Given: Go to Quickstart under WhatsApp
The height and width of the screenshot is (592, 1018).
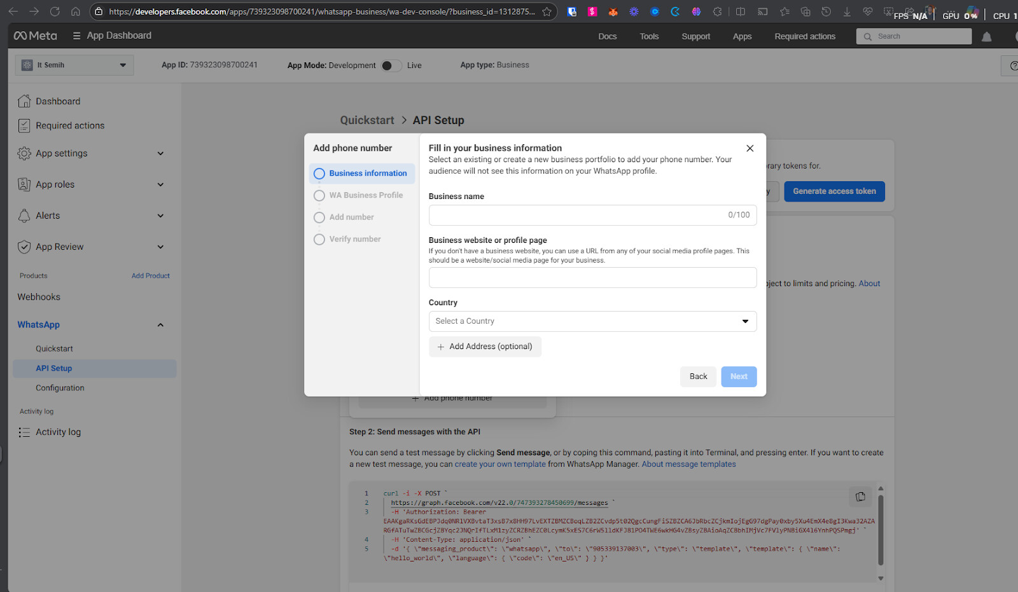Looking at the screenshot, I should [x=54, y=348].
